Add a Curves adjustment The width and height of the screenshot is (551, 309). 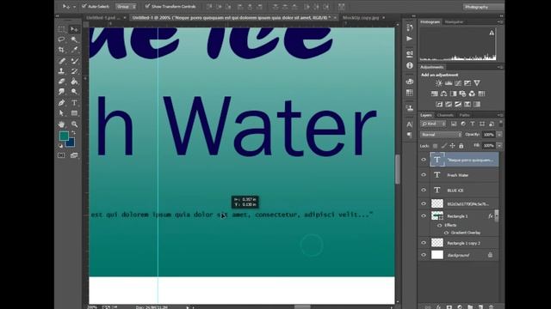pos(458,83)
